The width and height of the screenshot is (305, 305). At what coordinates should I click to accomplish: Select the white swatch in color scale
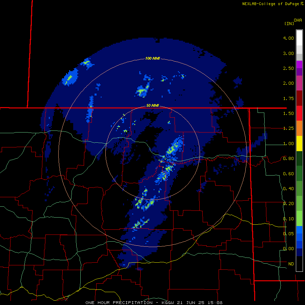(x=299, y=38)
